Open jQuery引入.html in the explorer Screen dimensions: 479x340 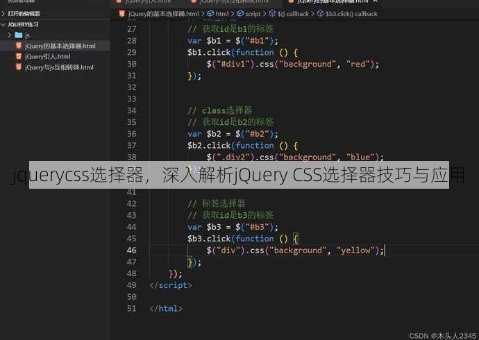click(x=48, y=56)
